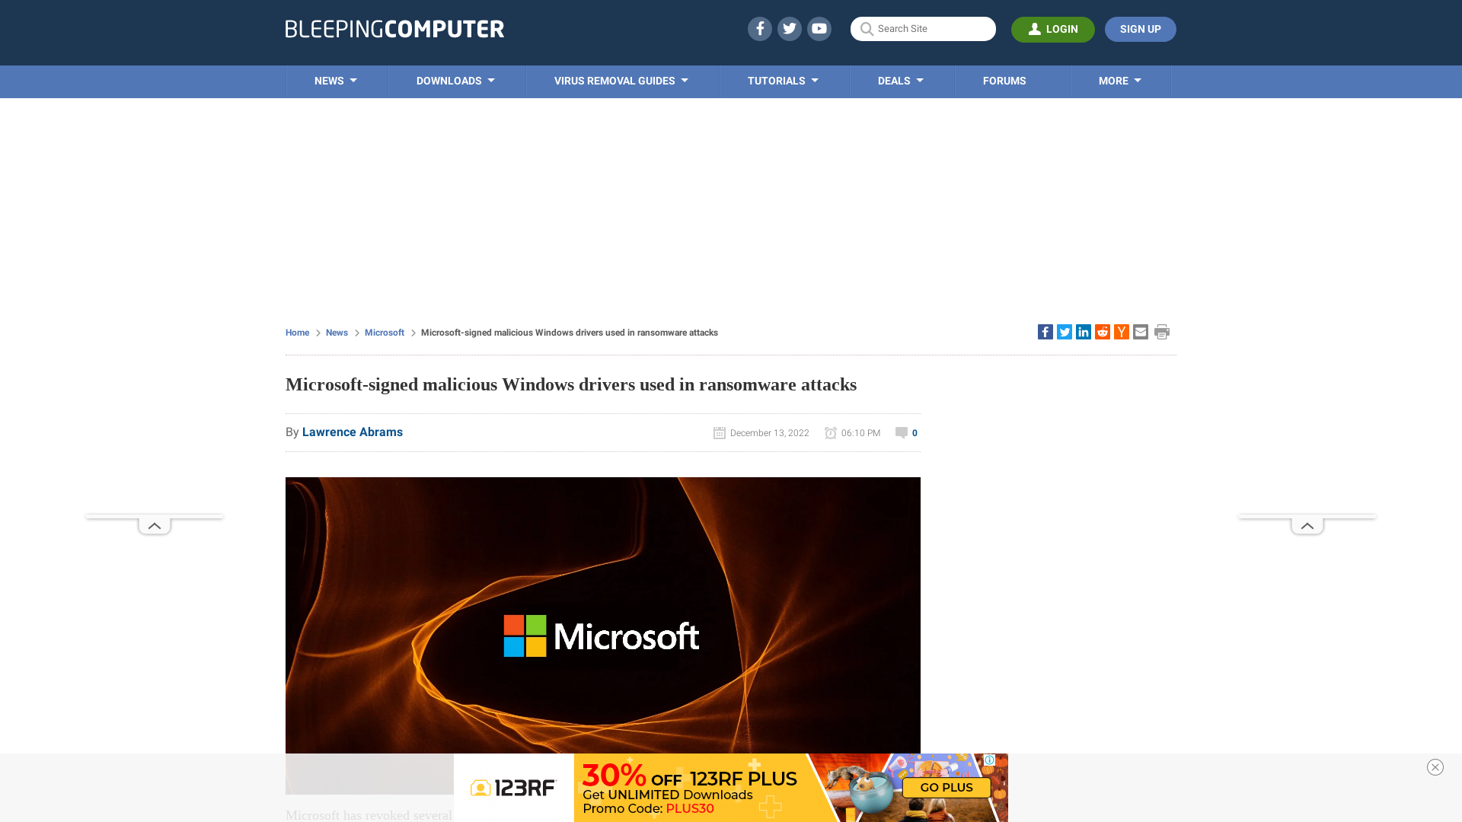Click the Lawrence Abrams author link
1462x822 pixels.
[x=352, y=432]
